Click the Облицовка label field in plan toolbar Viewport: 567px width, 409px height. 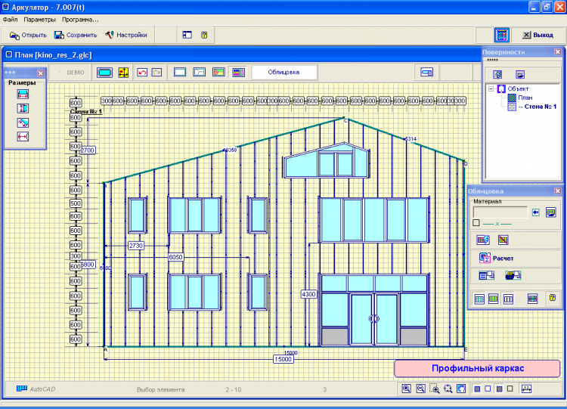click(x=283, y=72)
